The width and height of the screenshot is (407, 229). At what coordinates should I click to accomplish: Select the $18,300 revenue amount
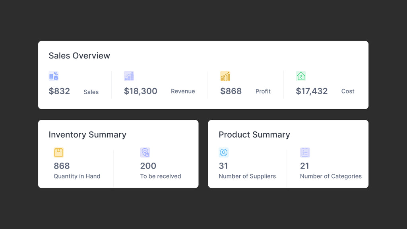point(141,91)
